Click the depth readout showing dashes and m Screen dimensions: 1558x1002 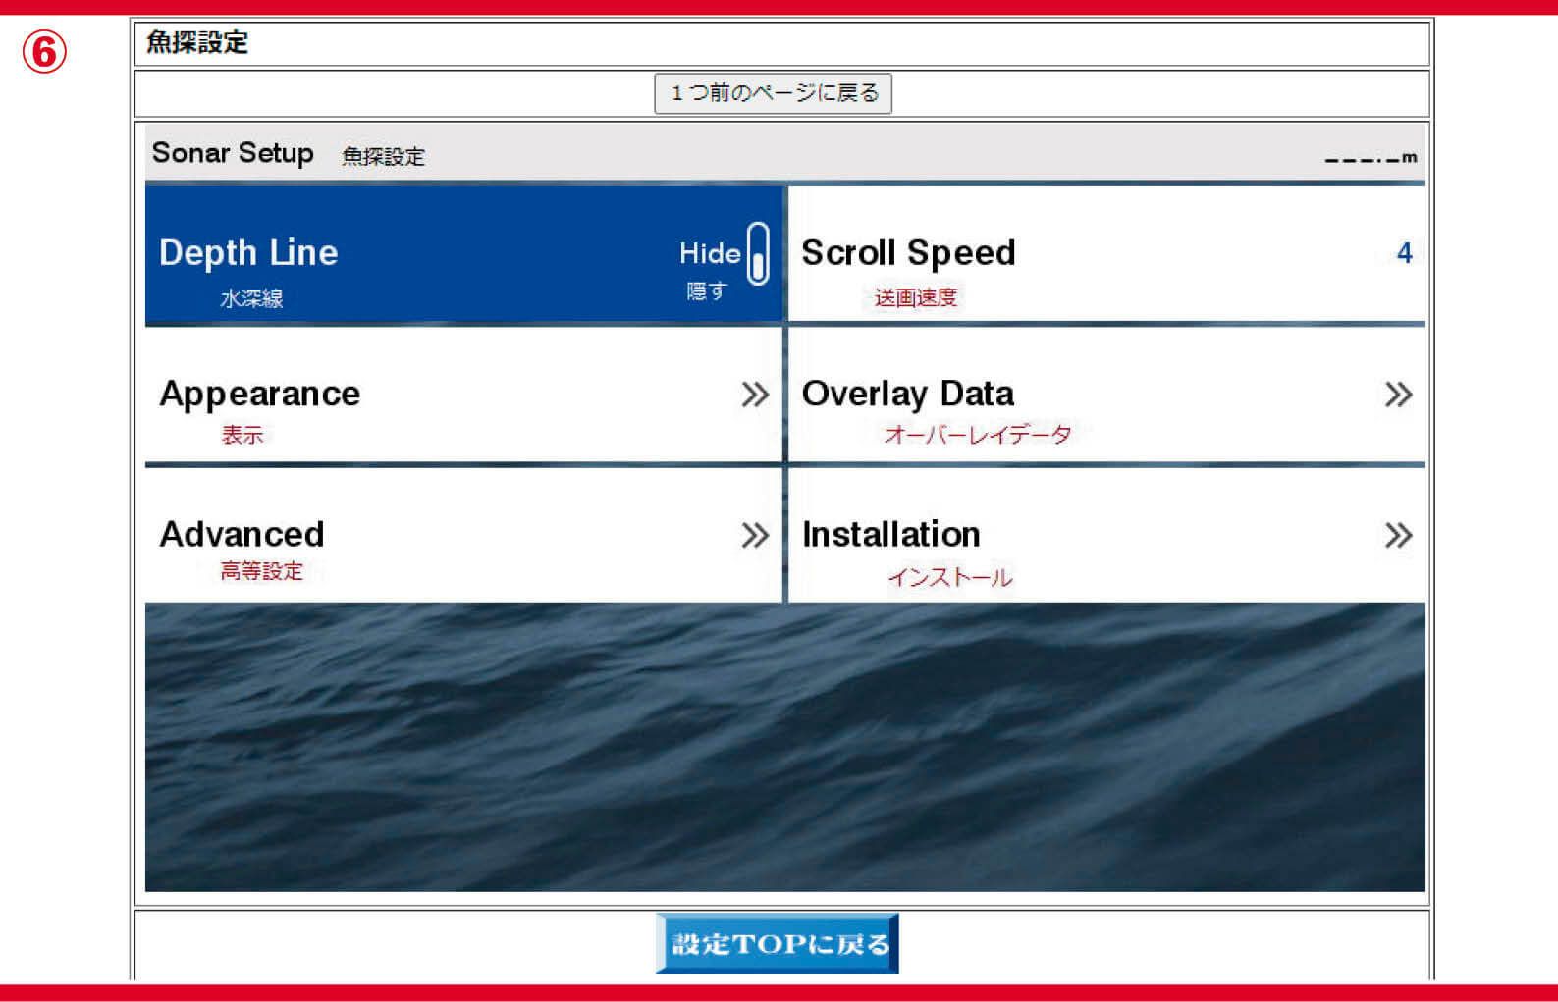pos(1370,158)
